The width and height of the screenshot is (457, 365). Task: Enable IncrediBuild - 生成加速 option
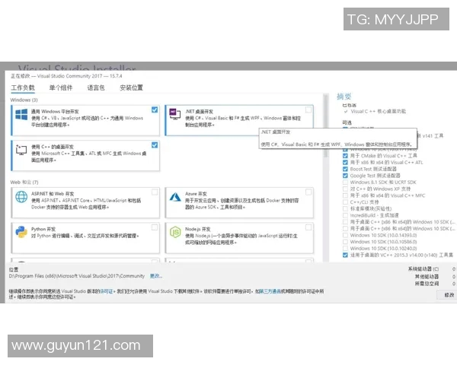[x=345, y=215]
